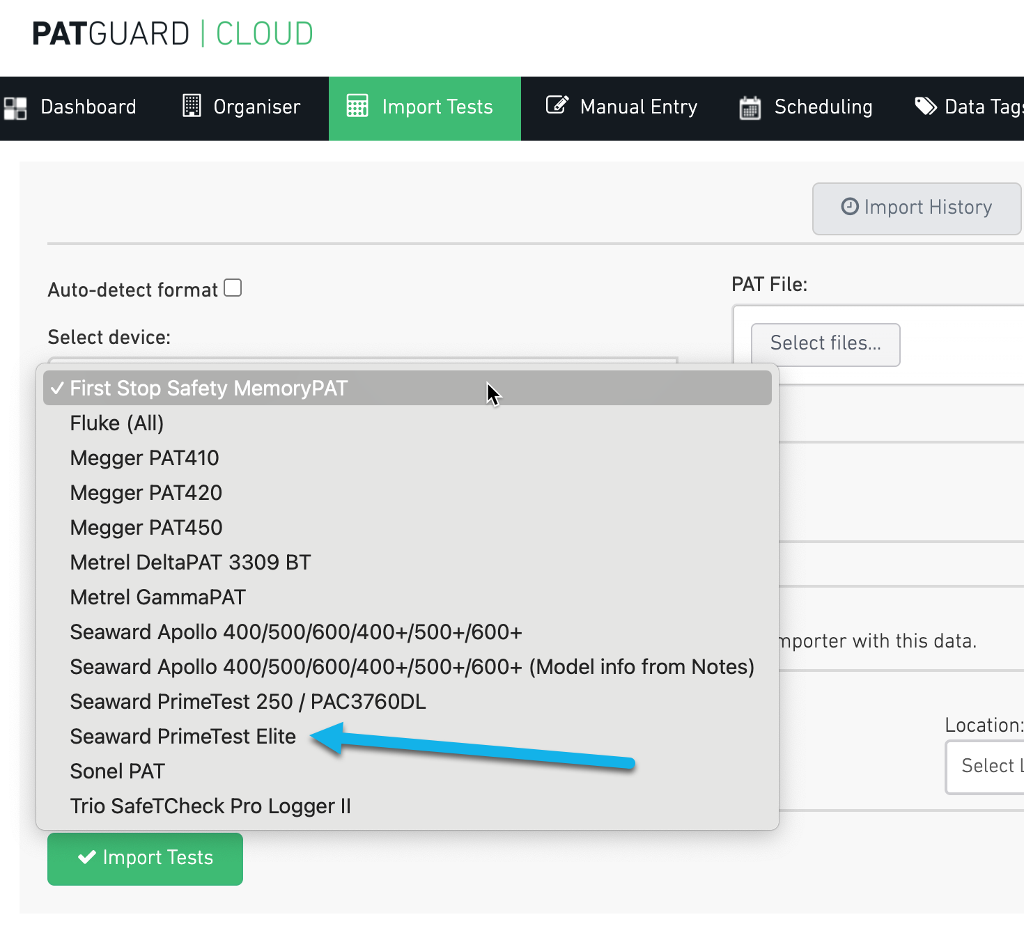Click the Select files button

click(825, 344)
